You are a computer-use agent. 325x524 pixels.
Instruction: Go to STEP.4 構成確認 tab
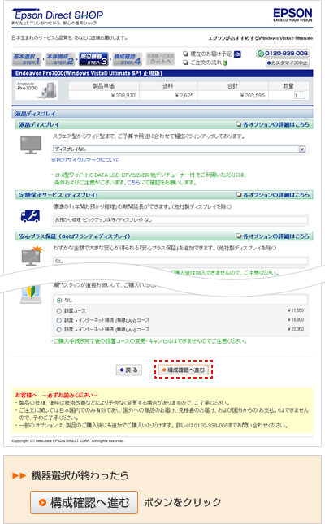127,58
